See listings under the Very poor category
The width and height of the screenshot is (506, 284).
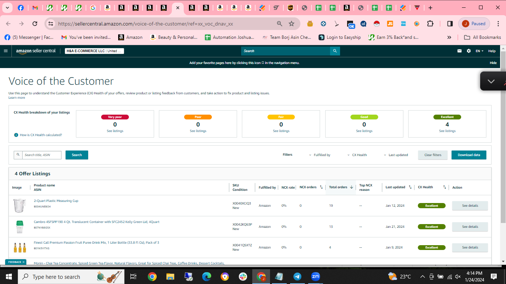click(x=115, y=131)
